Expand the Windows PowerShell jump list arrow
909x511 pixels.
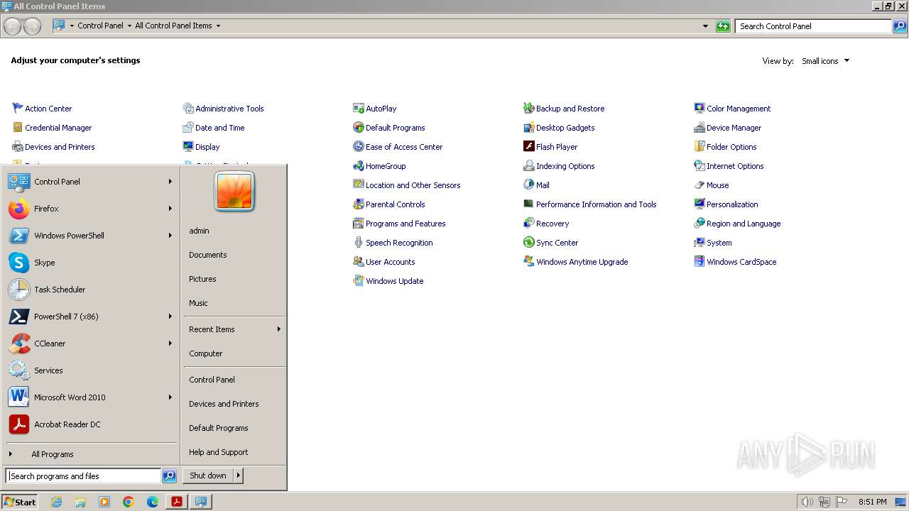(x=170, y=236)
